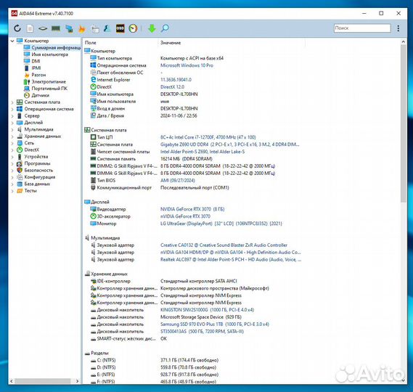Open the monitor diagnostics toolbar icon
This screenshot has width=413, height=392.
click(69, 28)
